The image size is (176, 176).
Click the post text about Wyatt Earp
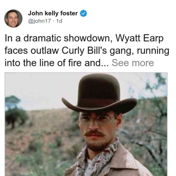click(87, 51)
